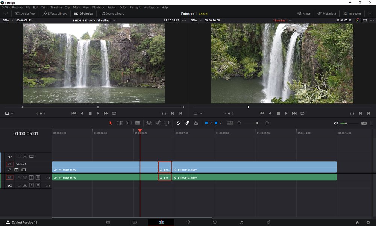Open the blue flag color dropdown
Viewport: 376px width, 226px height.
[x=211, y=123]
